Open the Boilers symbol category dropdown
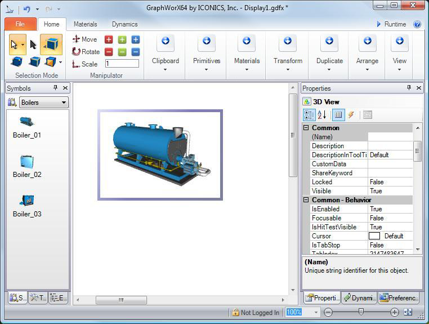Image resolution: width=429 pixels, height=324 pixels. [44, 103]
